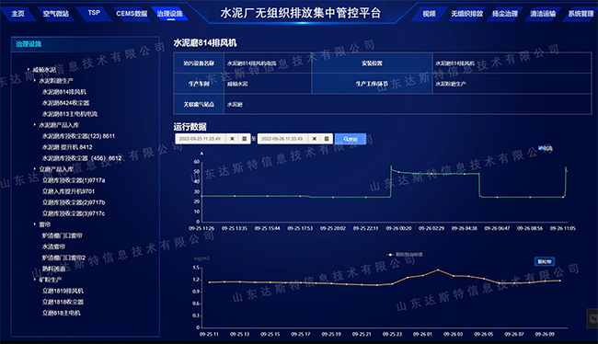Select 水泥磨库顶收尘器(123) 8611 in tree
598x344 pixels.
(x=78, y=136)
